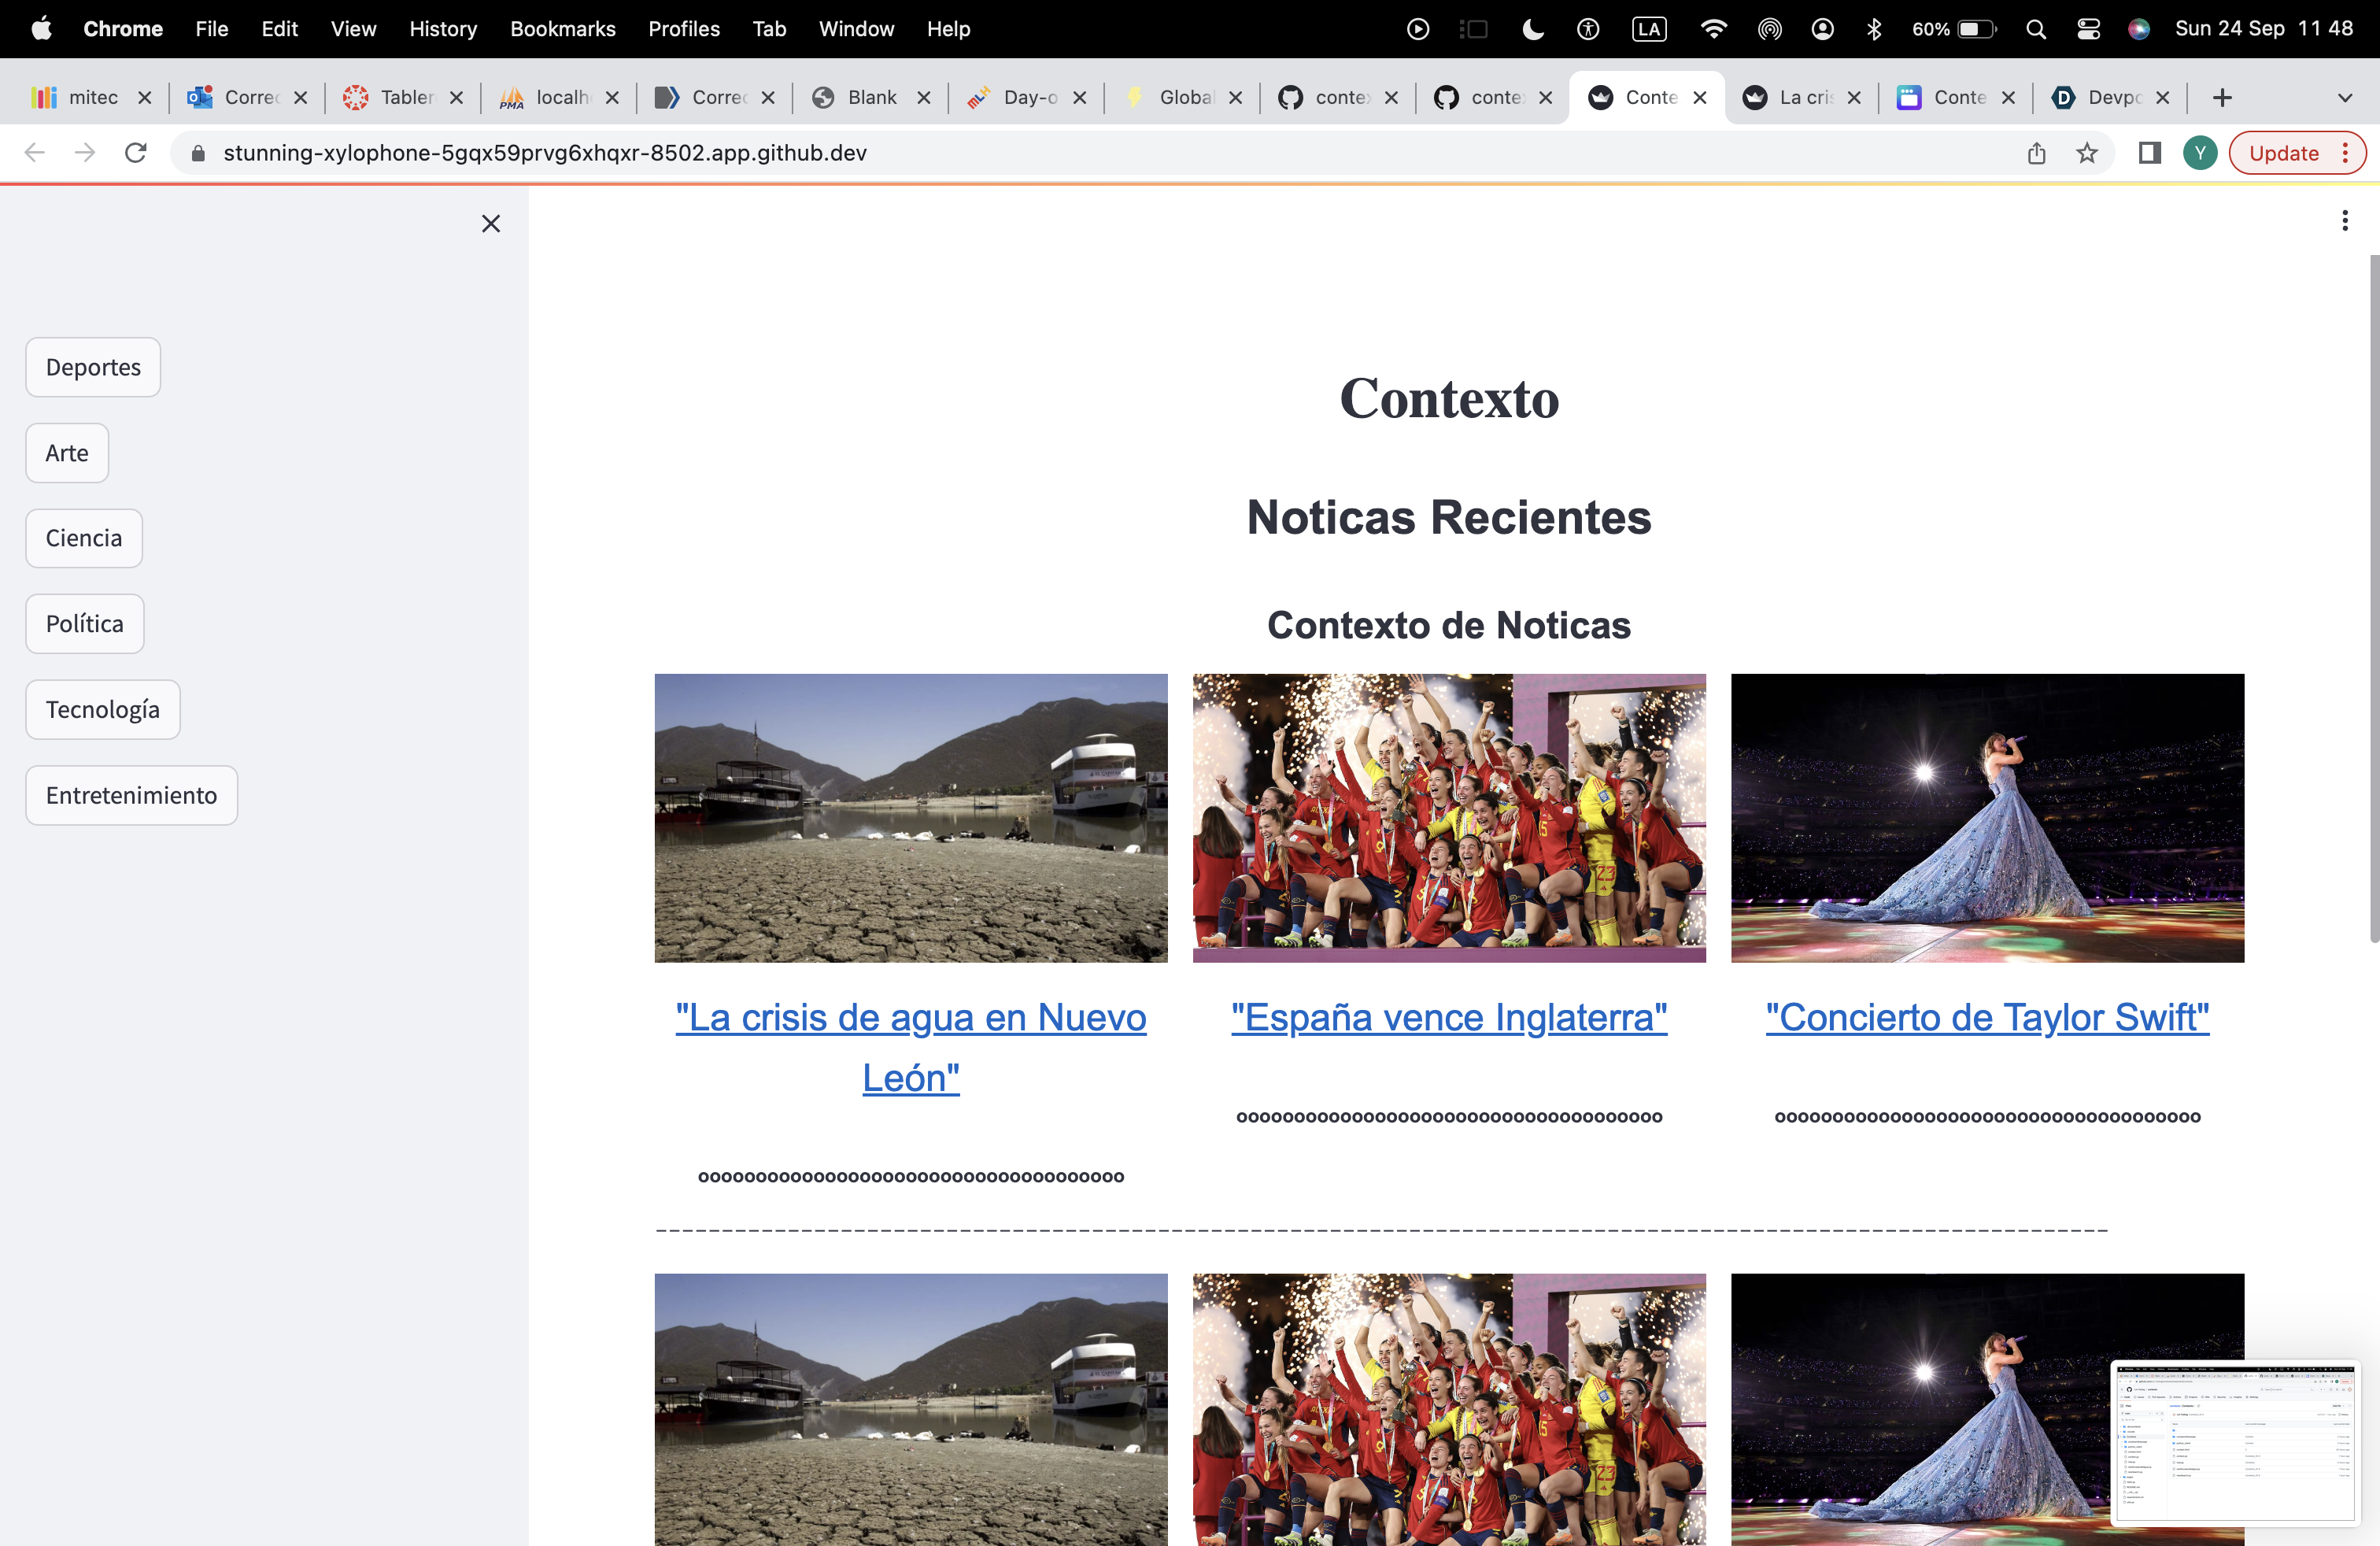Toggle the Chrome side panel icon
The height and width of the screenshot is (1546, 2380).
pyautogui.click(x=2149, y=153)
